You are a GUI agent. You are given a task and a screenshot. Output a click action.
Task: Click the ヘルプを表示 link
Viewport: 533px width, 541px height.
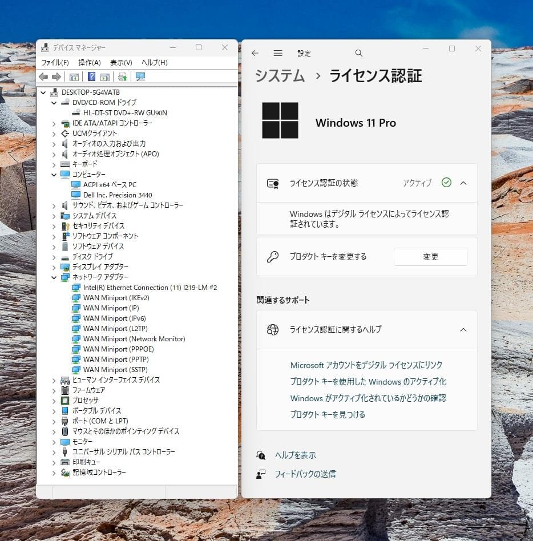(295, 455)
